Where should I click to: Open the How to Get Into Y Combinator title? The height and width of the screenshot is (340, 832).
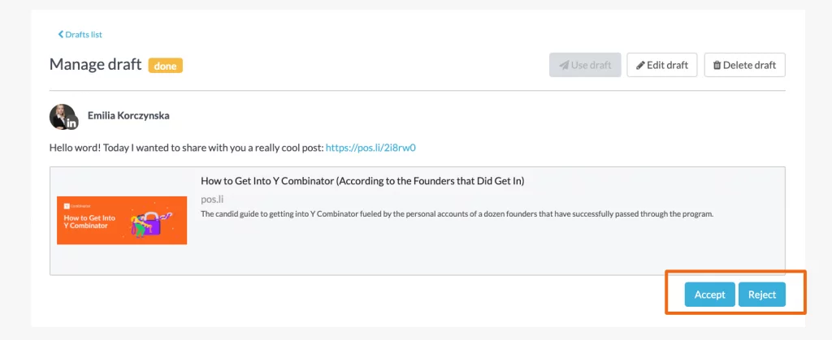pyautogui.click(x=362, y=181)
